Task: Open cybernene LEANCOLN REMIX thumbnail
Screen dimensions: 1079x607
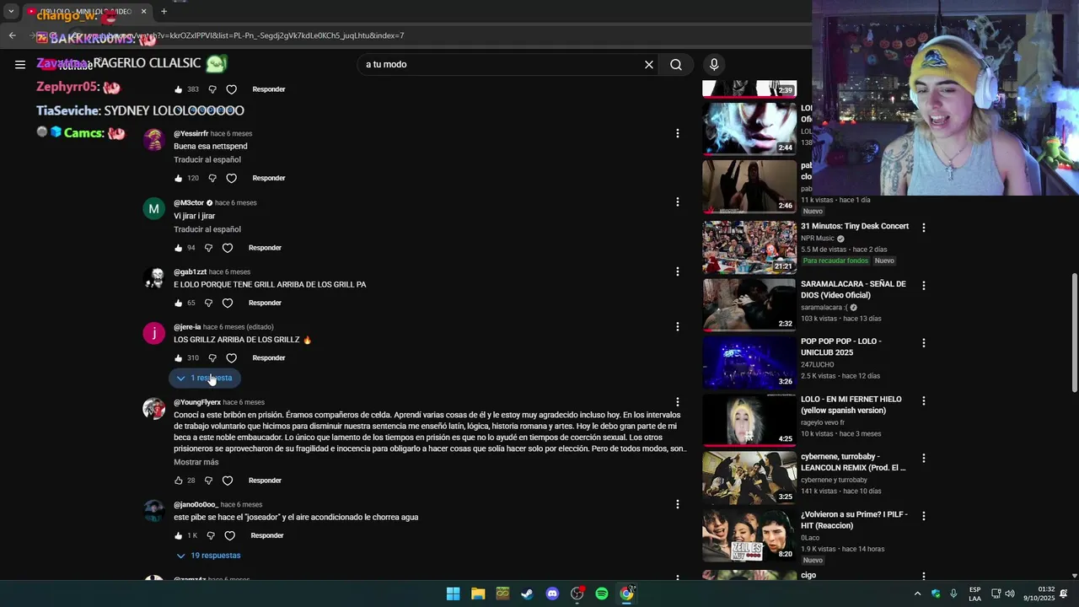Action: coord(749,477)
